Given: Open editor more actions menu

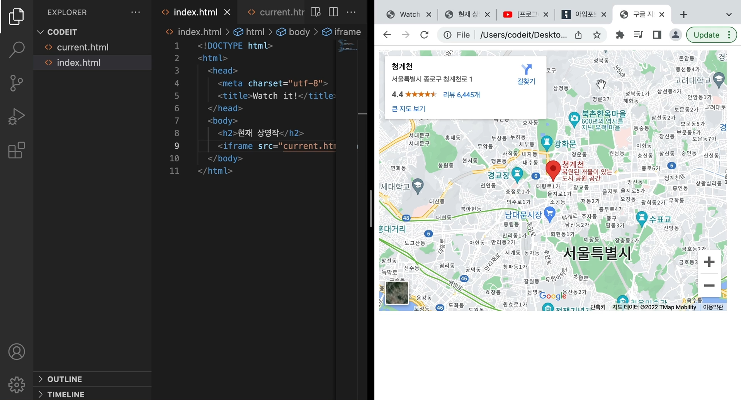Looking at the screenshot, I should coord(351,12).
